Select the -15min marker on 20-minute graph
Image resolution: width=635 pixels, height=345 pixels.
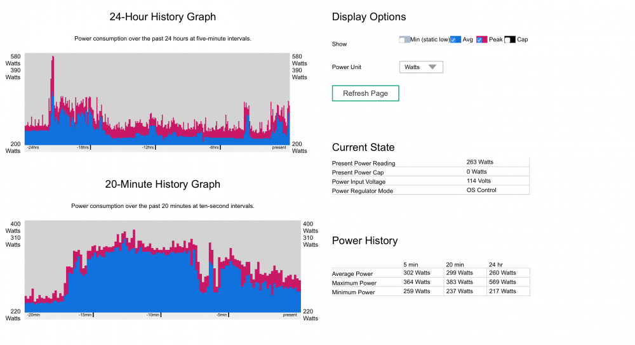85,315
